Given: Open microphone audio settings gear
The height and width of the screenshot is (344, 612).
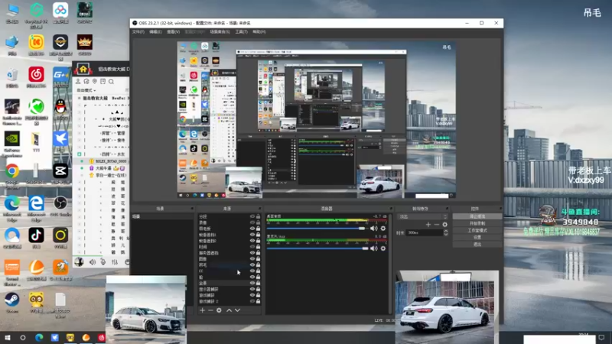Looking at the screenshot, I should [382, 248].
